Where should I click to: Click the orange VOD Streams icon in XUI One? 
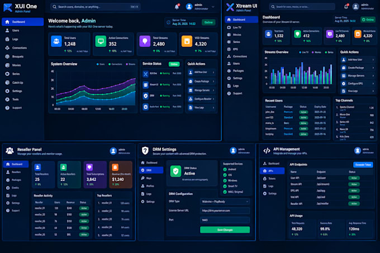tap(187, 41)
